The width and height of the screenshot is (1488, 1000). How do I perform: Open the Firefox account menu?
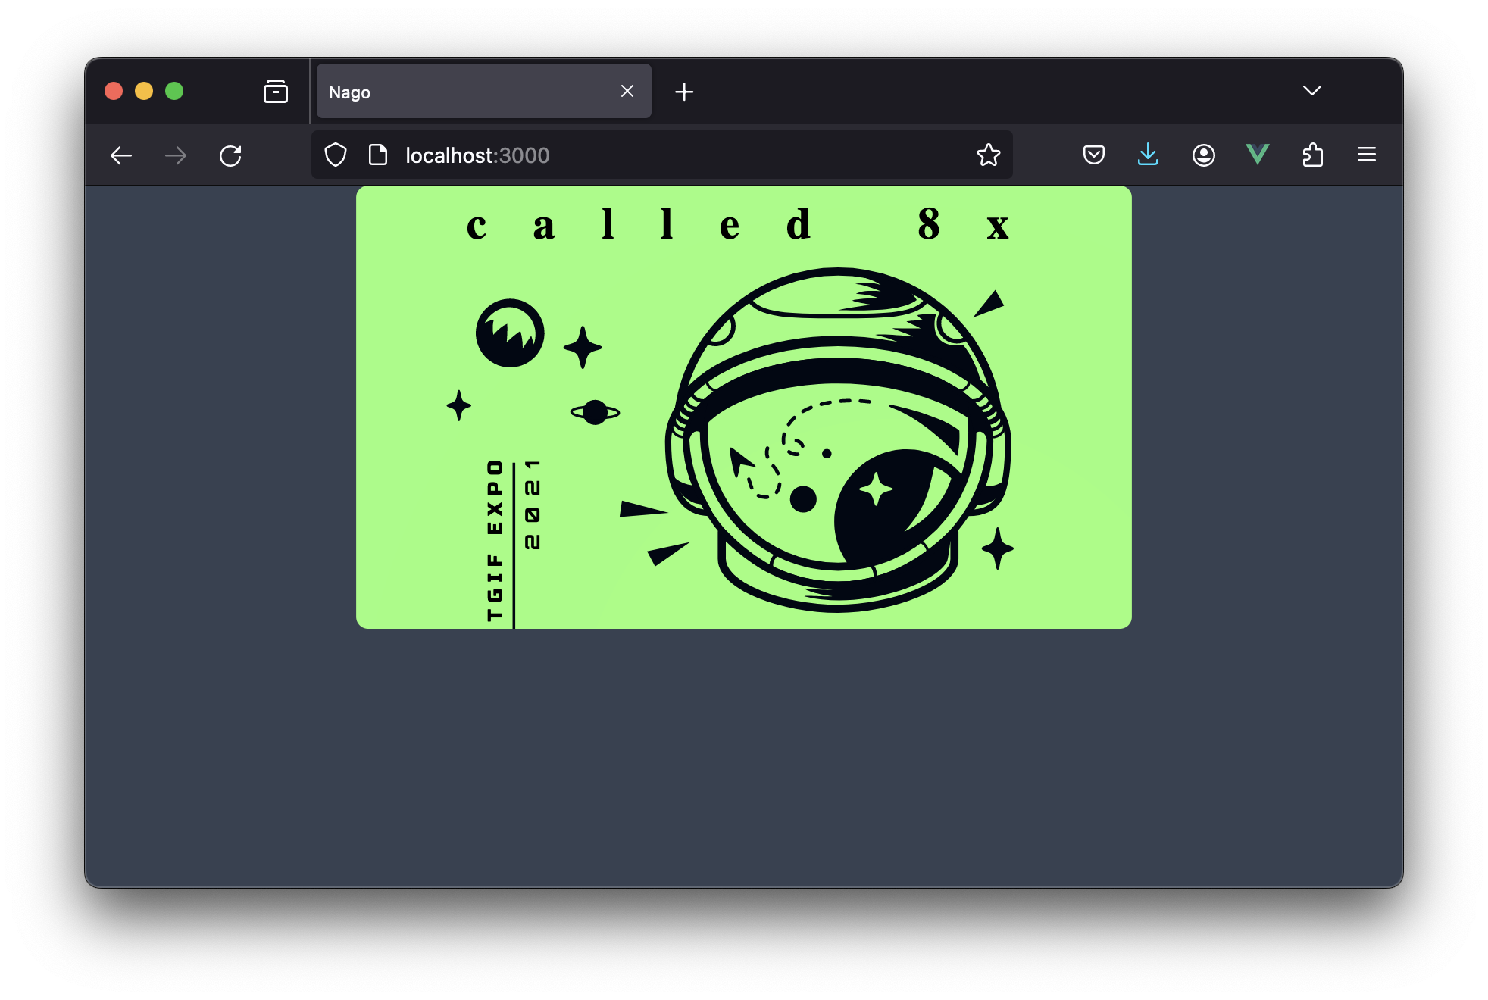coord(1203,155)
